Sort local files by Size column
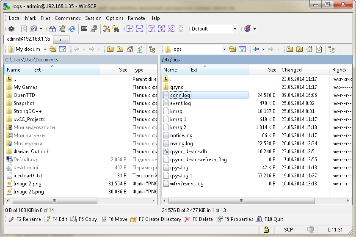 115,70
